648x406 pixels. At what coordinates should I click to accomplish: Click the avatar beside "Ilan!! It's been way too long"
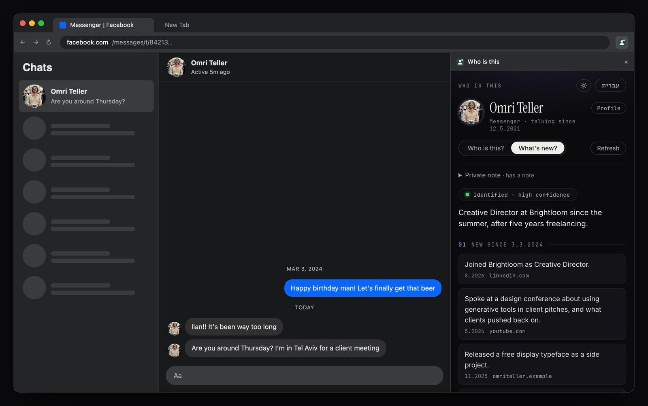tap(174, 328)
